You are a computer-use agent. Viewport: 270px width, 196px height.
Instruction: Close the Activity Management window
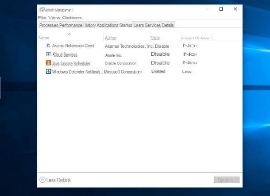click(235, 9)
